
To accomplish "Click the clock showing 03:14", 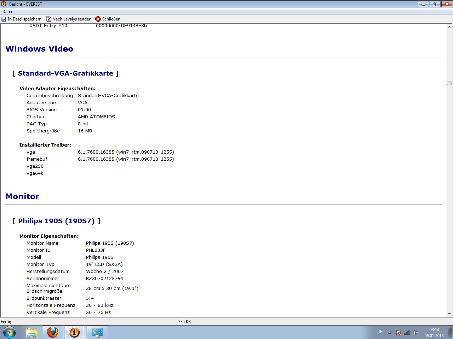I will [x=434, y=330].
